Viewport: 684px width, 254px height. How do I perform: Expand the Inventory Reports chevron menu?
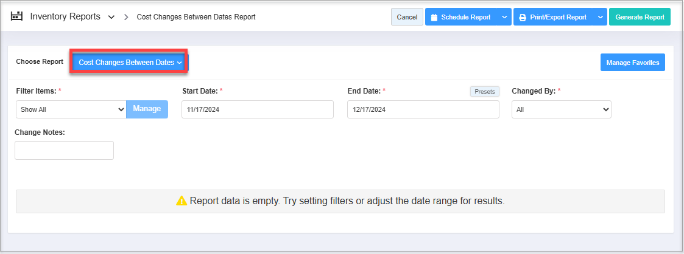tap(111, 17)
